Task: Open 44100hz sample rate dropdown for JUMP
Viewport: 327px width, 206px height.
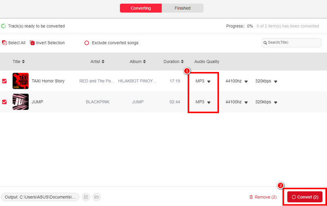Action: click(x=237, y=102)
